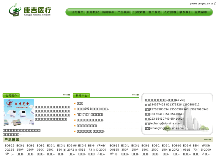Click MORE icon in 新闻中心 section
The height and width of the screenshot is (161, 216).
135,95
